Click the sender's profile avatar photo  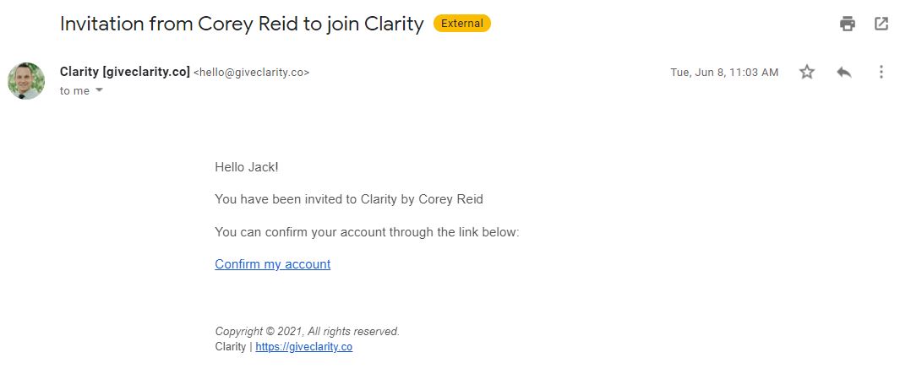(x=26, y=80)
